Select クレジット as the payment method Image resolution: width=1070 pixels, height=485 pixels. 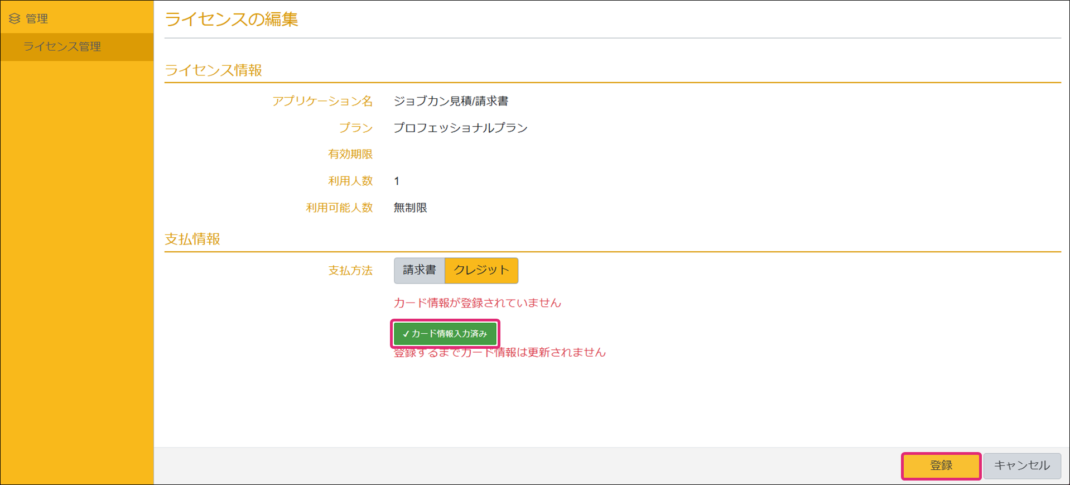(x=481, y=271)
